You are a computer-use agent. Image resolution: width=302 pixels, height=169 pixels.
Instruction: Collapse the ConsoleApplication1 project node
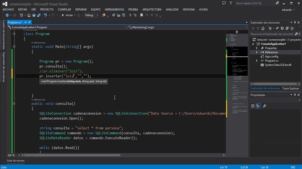click(x=253, y=44)
